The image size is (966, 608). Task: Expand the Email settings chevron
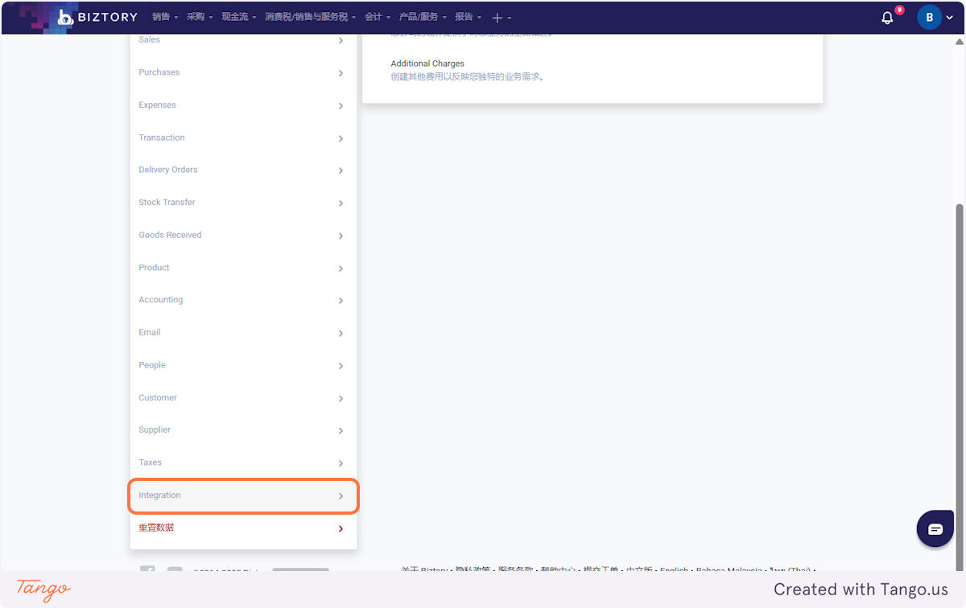[x=341, y=333]
